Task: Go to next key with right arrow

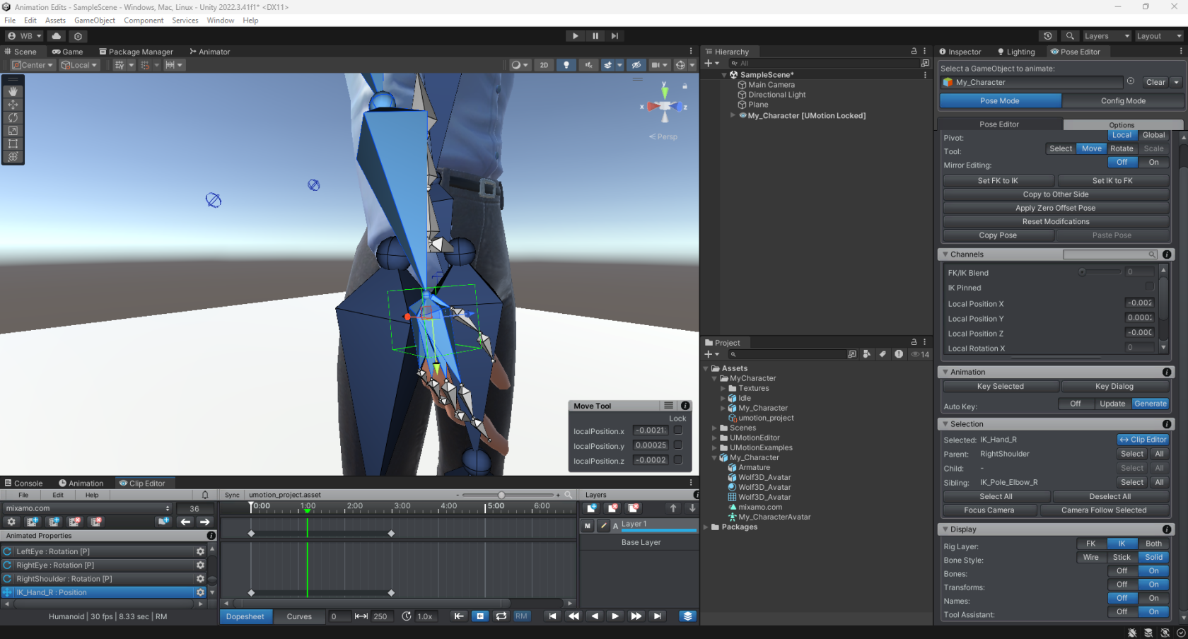Action: (x=204, y=522)
